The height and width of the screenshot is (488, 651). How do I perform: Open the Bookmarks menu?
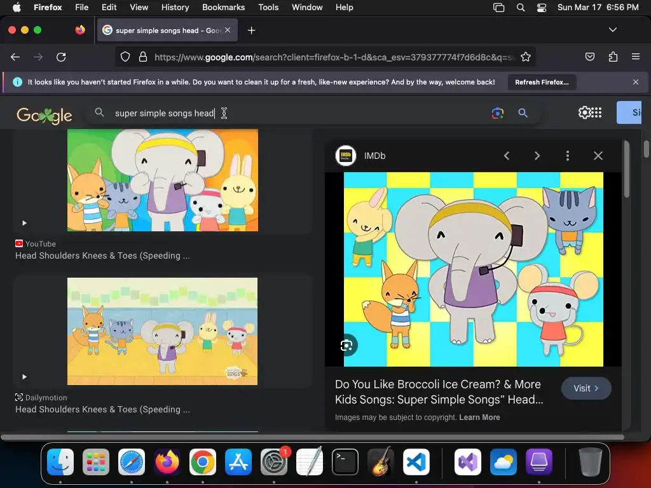pyautogui.click(x=223, y=8)
